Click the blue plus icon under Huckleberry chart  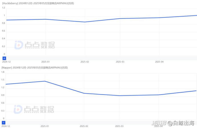[4, 58]
